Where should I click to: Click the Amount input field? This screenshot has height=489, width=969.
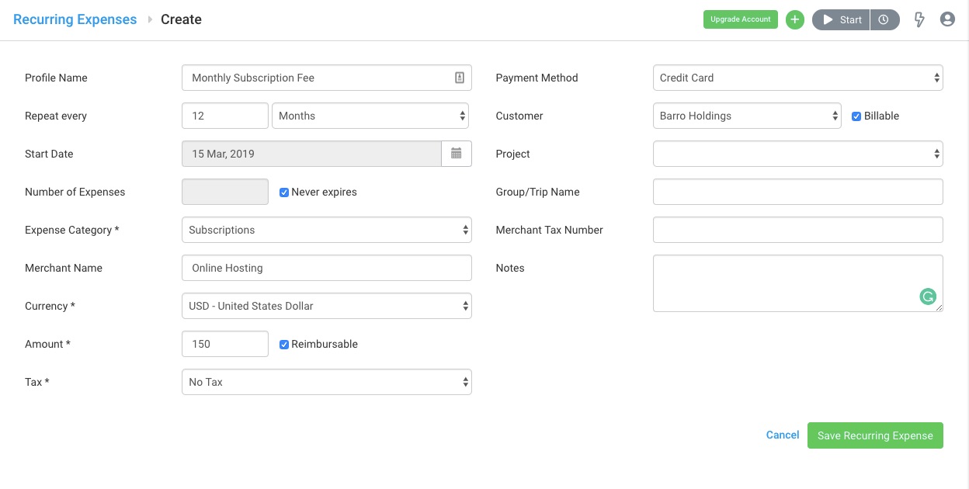(225, 344)
